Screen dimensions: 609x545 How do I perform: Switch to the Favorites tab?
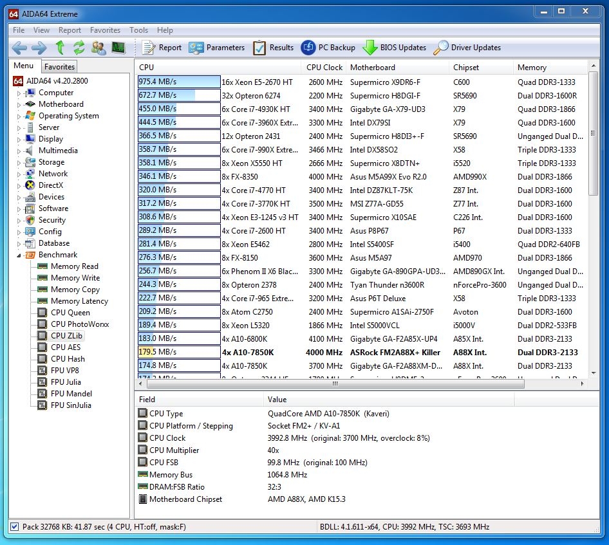point(59,67)
